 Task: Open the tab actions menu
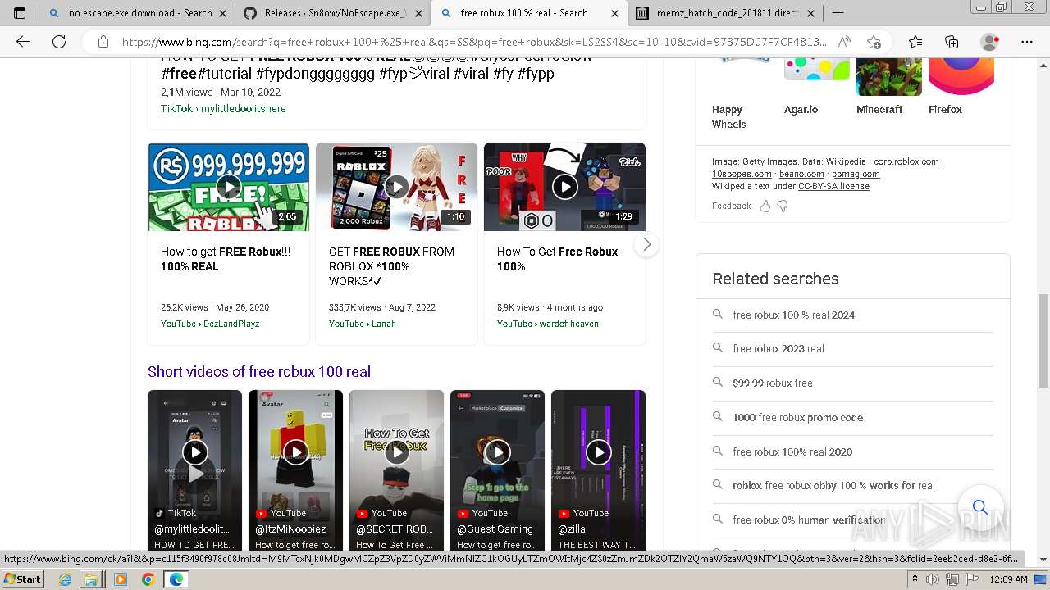pos(20,13)
